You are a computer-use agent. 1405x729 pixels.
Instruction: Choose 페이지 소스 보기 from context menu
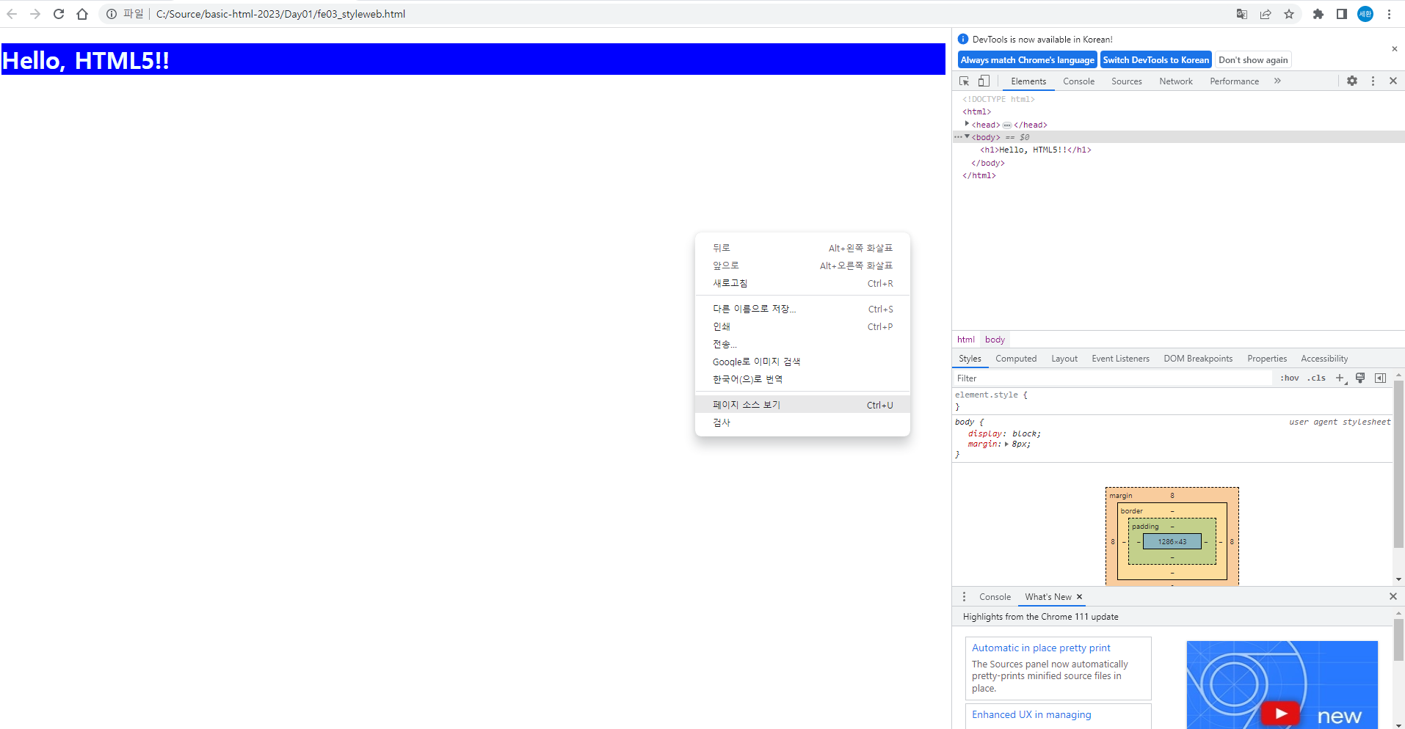(802, 405)
